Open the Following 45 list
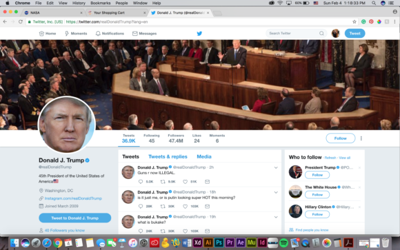Image resolution: width=400 pixels, height=250 pixels. point(152,138)
